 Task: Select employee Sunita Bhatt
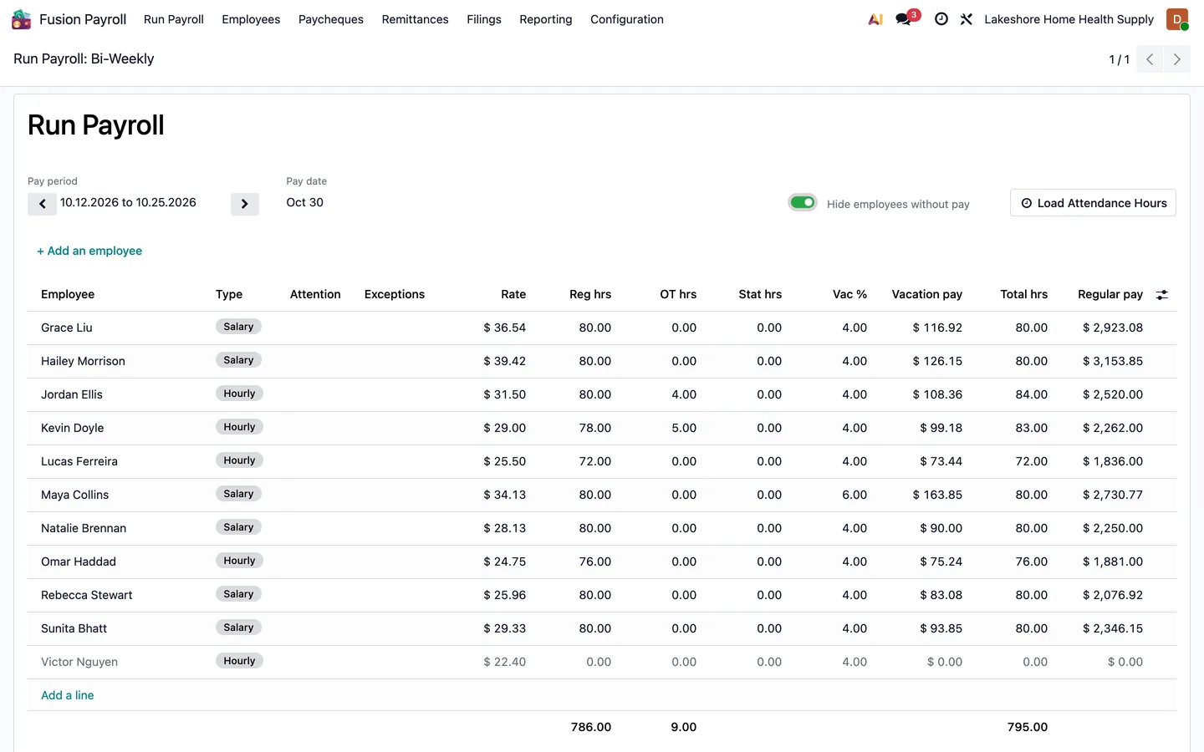coord(74,628)
